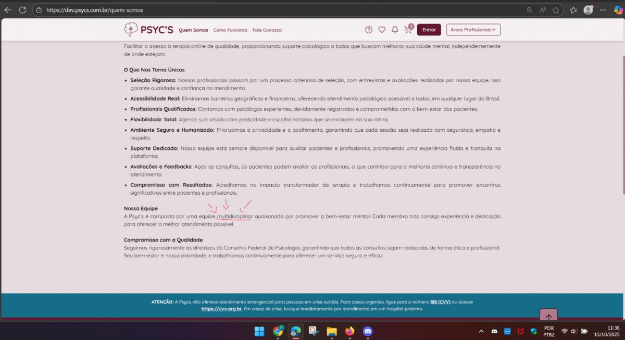
Task: Open the notifications bell
Action: click(395, 30)
